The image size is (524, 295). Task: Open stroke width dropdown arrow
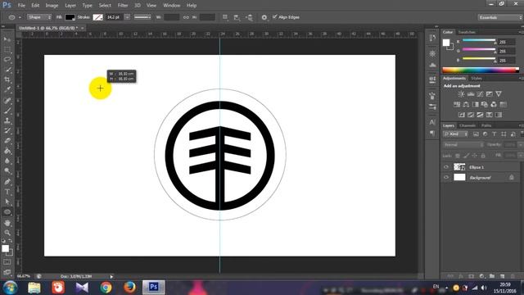point(127,17)
